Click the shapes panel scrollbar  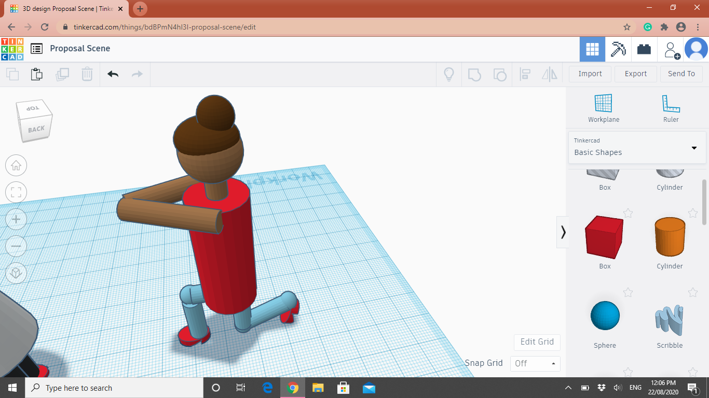pyautogui.click(x=704, y=202)
